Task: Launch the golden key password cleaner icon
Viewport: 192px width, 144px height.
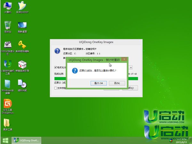Action: pos(22,47)
